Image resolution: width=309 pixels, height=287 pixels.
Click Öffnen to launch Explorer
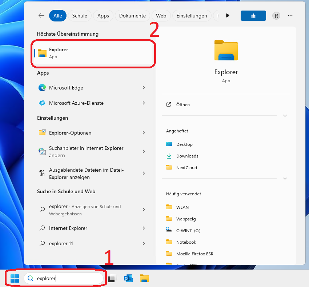click(x=183, y=105)
